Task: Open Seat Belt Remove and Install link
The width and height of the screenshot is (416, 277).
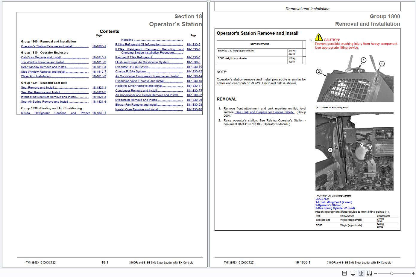Action: [x=40, y=92]
